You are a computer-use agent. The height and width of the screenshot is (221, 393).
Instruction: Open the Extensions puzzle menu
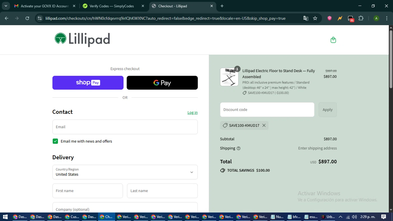pyautogui.click(x=361, y=18)
